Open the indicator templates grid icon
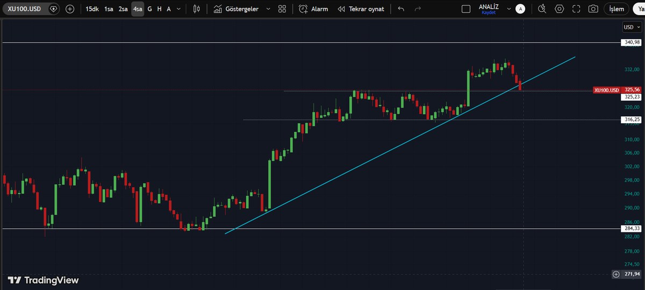The width and height of the screenshot is (645, 290). pyautogui.click(x=282, y=9)
